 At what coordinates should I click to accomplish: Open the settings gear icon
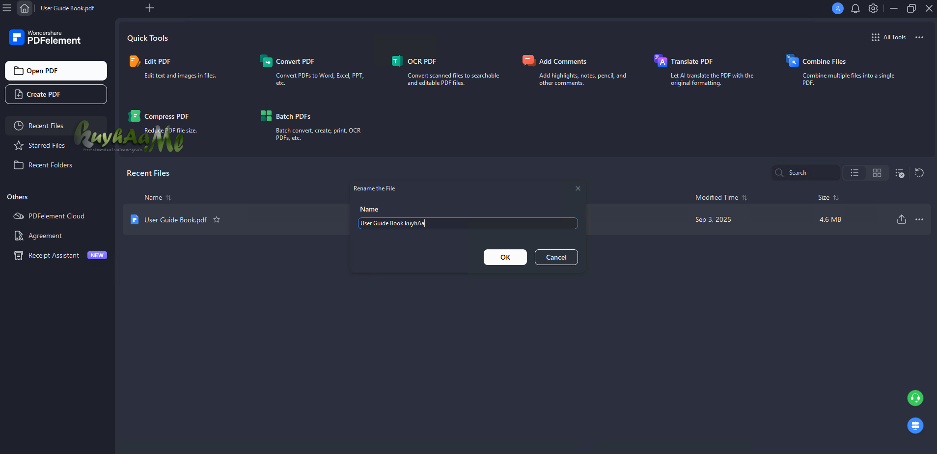(x=873, y=8)
